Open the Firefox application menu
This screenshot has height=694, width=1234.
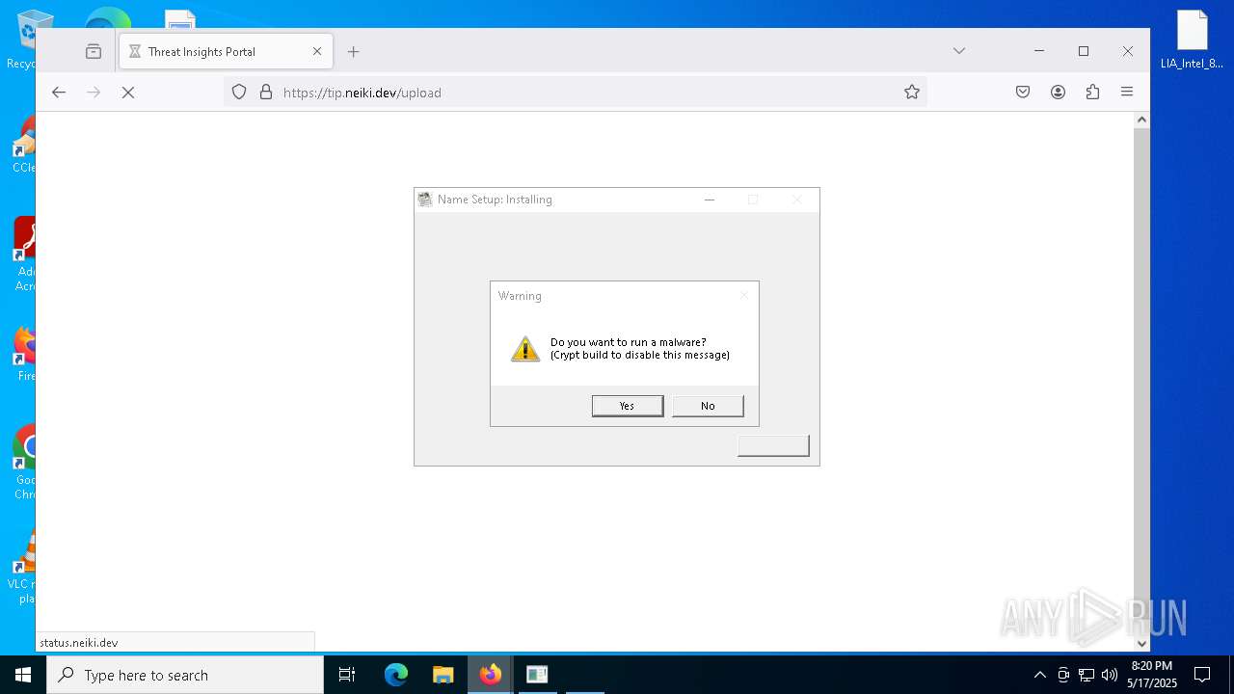pos(1127,93)
